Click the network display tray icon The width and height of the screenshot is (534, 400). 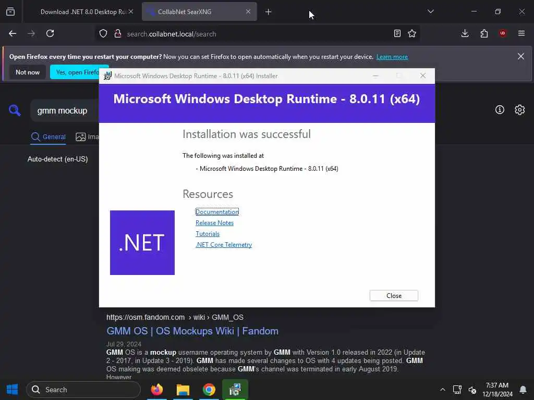[x=457, y=390]
